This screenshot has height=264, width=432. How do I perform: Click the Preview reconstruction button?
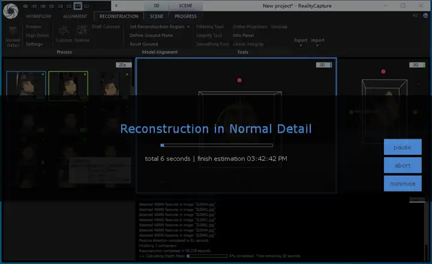(34, 27)
